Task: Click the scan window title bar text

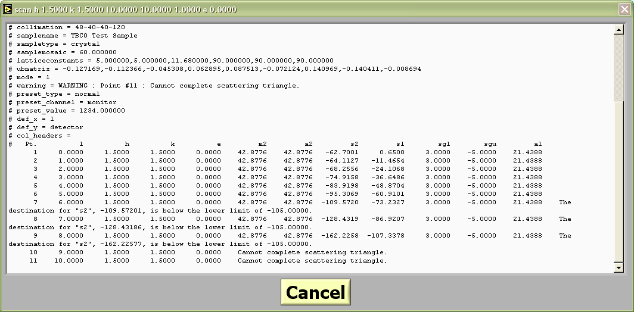Action: tap(125, 10)
